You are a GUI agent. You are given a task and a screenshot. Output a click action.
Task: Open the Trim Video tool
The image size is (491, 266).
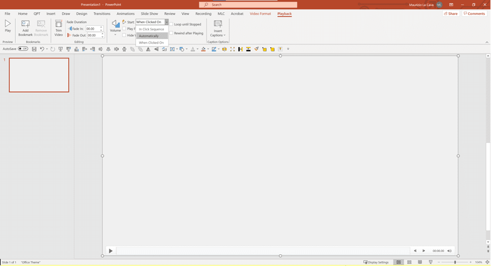tap(58, 28)
